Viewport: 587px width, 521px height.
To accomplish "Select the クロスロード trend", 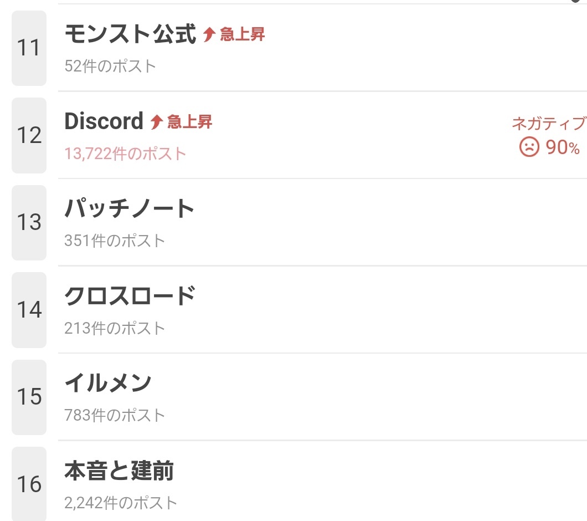I will tap(130, 296).
